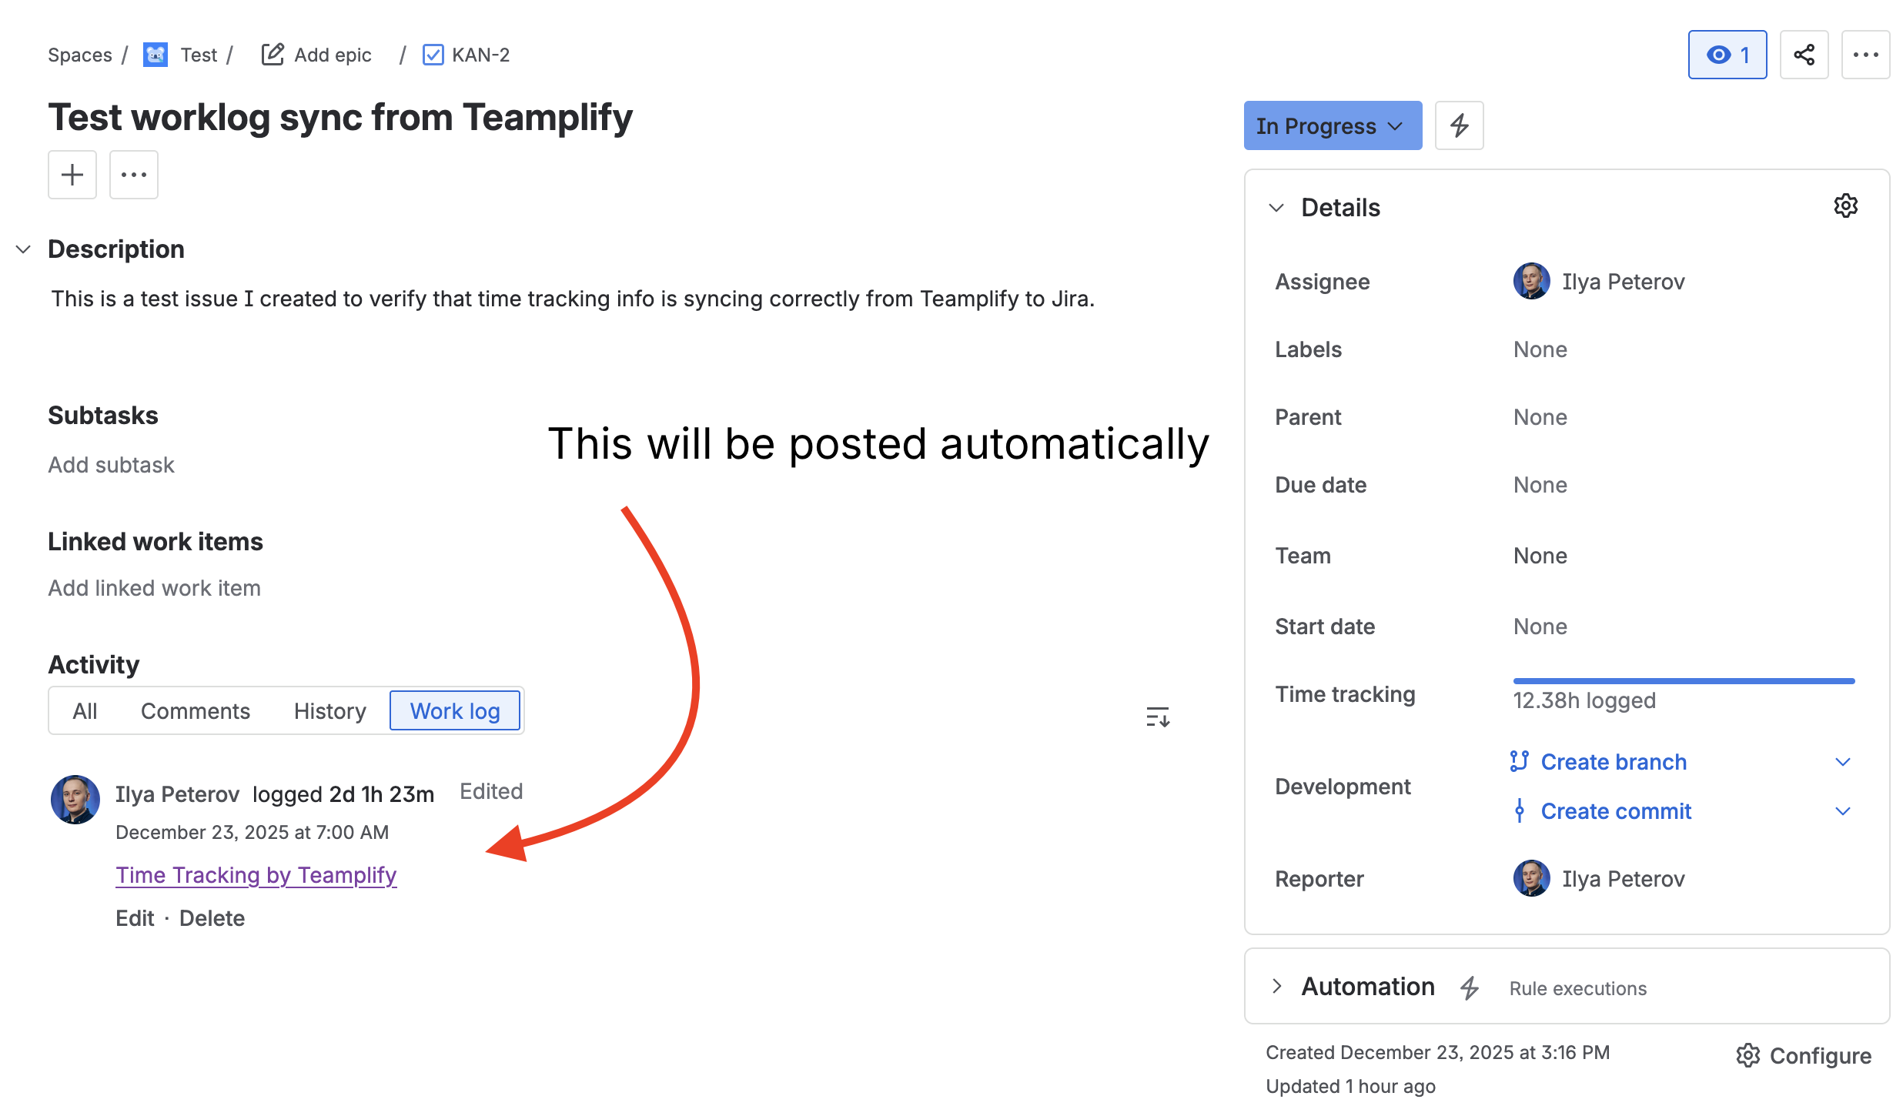
Task: Click the KAN-2 task checkbox icon
Action: pos(433,55)
